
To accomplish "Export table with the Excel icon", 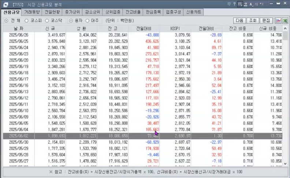I will tap(285, 20).
